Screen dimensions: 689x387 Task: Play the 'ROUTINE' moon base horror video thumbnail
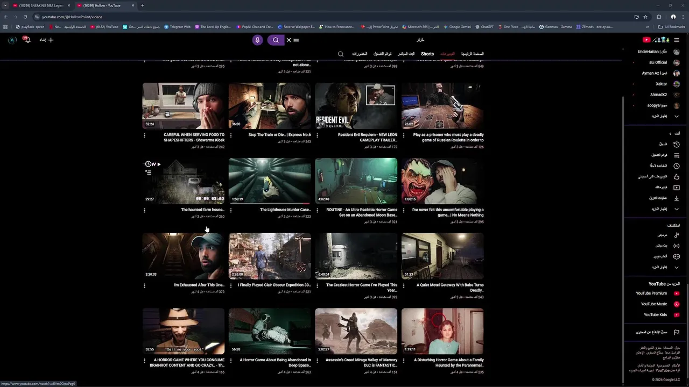(356, 181)
